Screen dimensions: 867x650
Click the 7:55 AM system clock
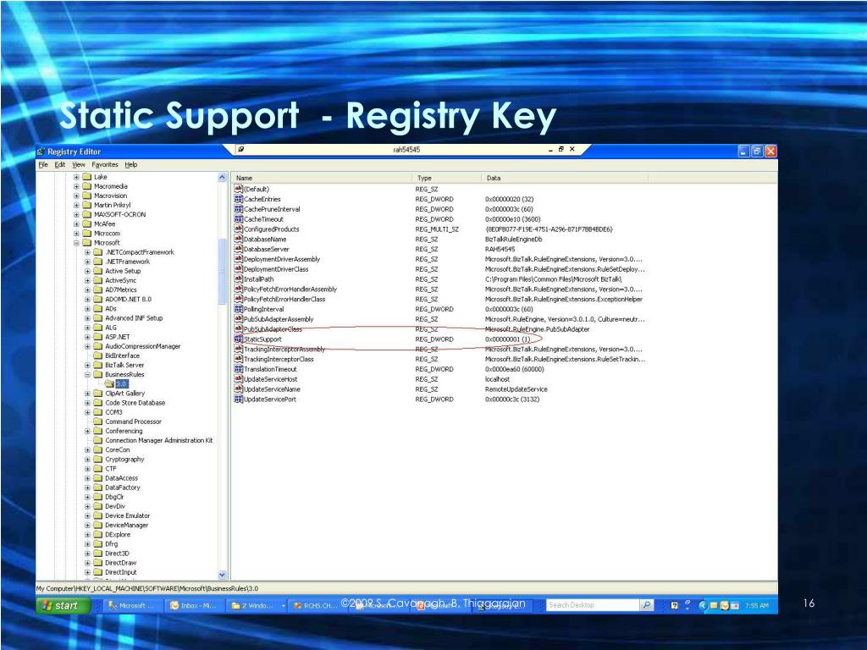[x=756, y=605]
